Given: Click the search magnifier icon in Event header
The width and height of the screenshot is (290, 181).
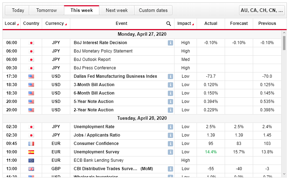Looking at the screenshot, I should click(x=169, y=24).
